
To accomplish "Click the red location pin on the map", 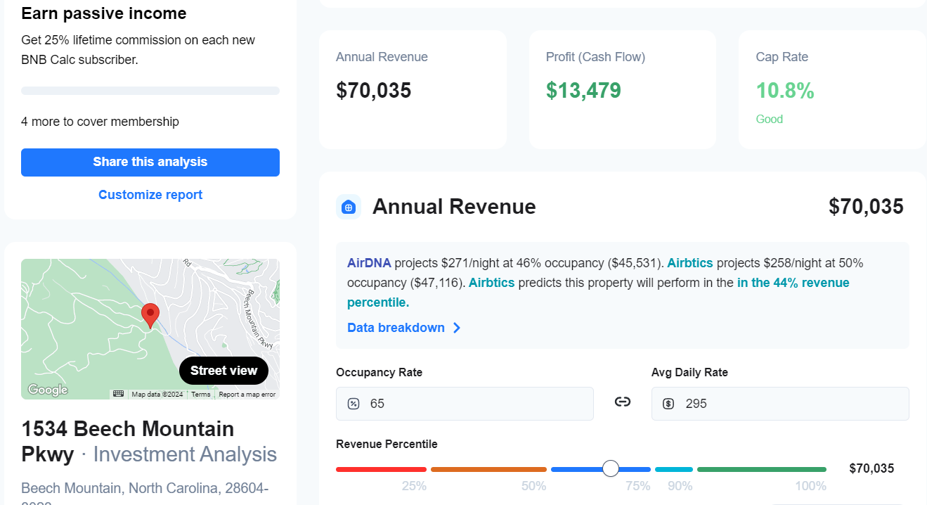I will [x=150, y=315].
